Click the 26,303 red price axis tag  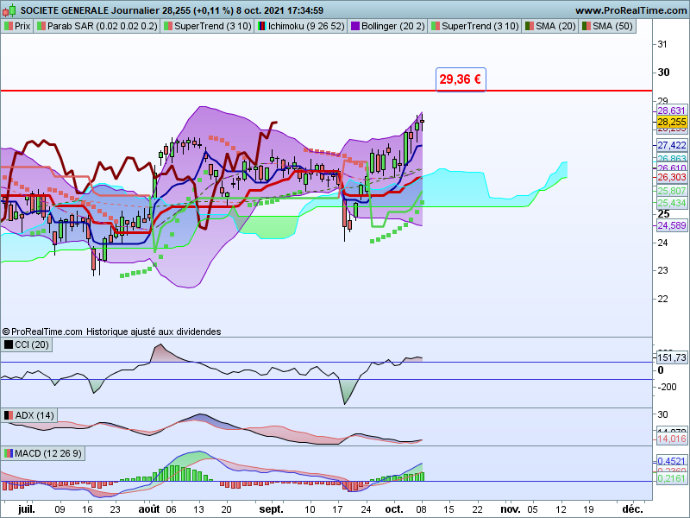click(672, 177)
